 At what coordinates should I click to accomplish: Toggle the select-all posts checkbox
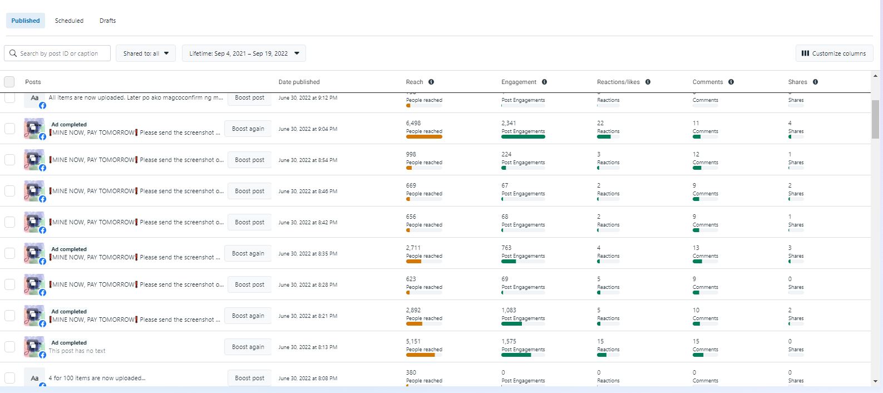tap(9, 82)
